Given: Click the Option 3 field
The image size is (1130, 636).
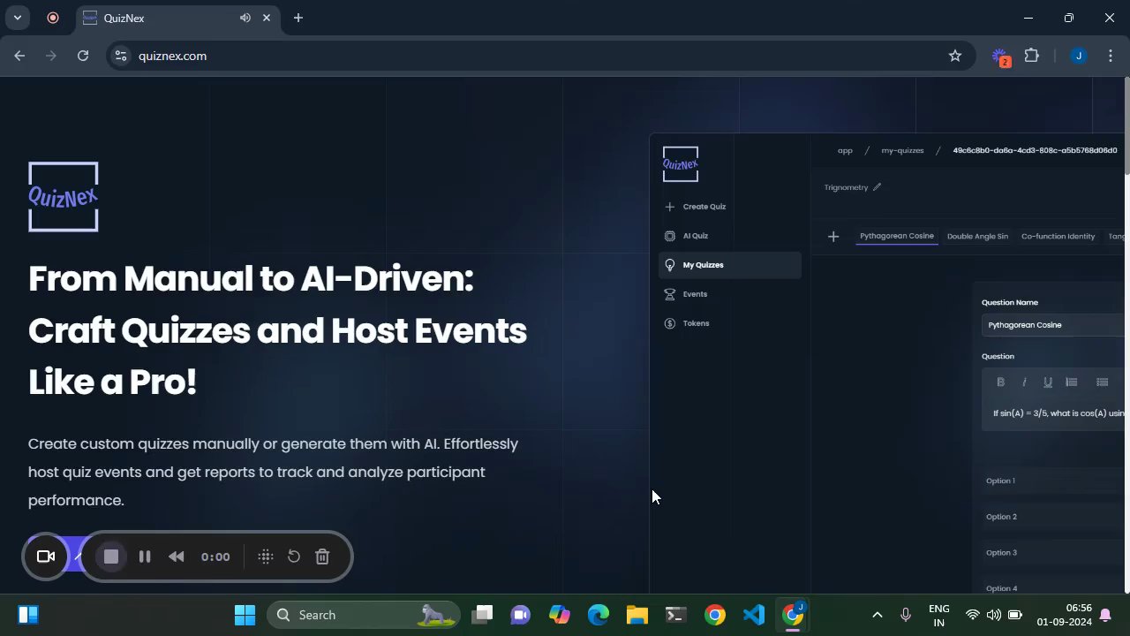Looking at the screenshot, I should pos(1054,553).
